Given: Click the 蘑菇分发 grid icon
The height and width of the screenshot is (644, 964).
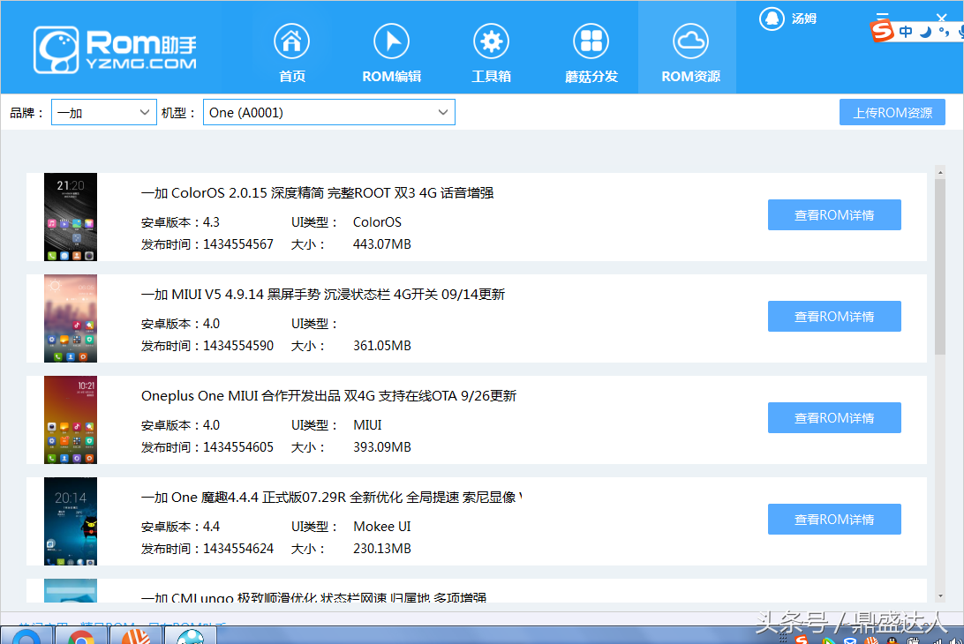Looking at the screenshot, I should [x=591, y=41].
